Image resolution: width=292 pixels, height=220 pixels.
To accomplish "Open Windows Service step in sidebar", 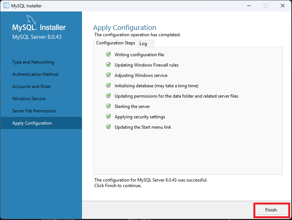I will [x=29, y=99].
